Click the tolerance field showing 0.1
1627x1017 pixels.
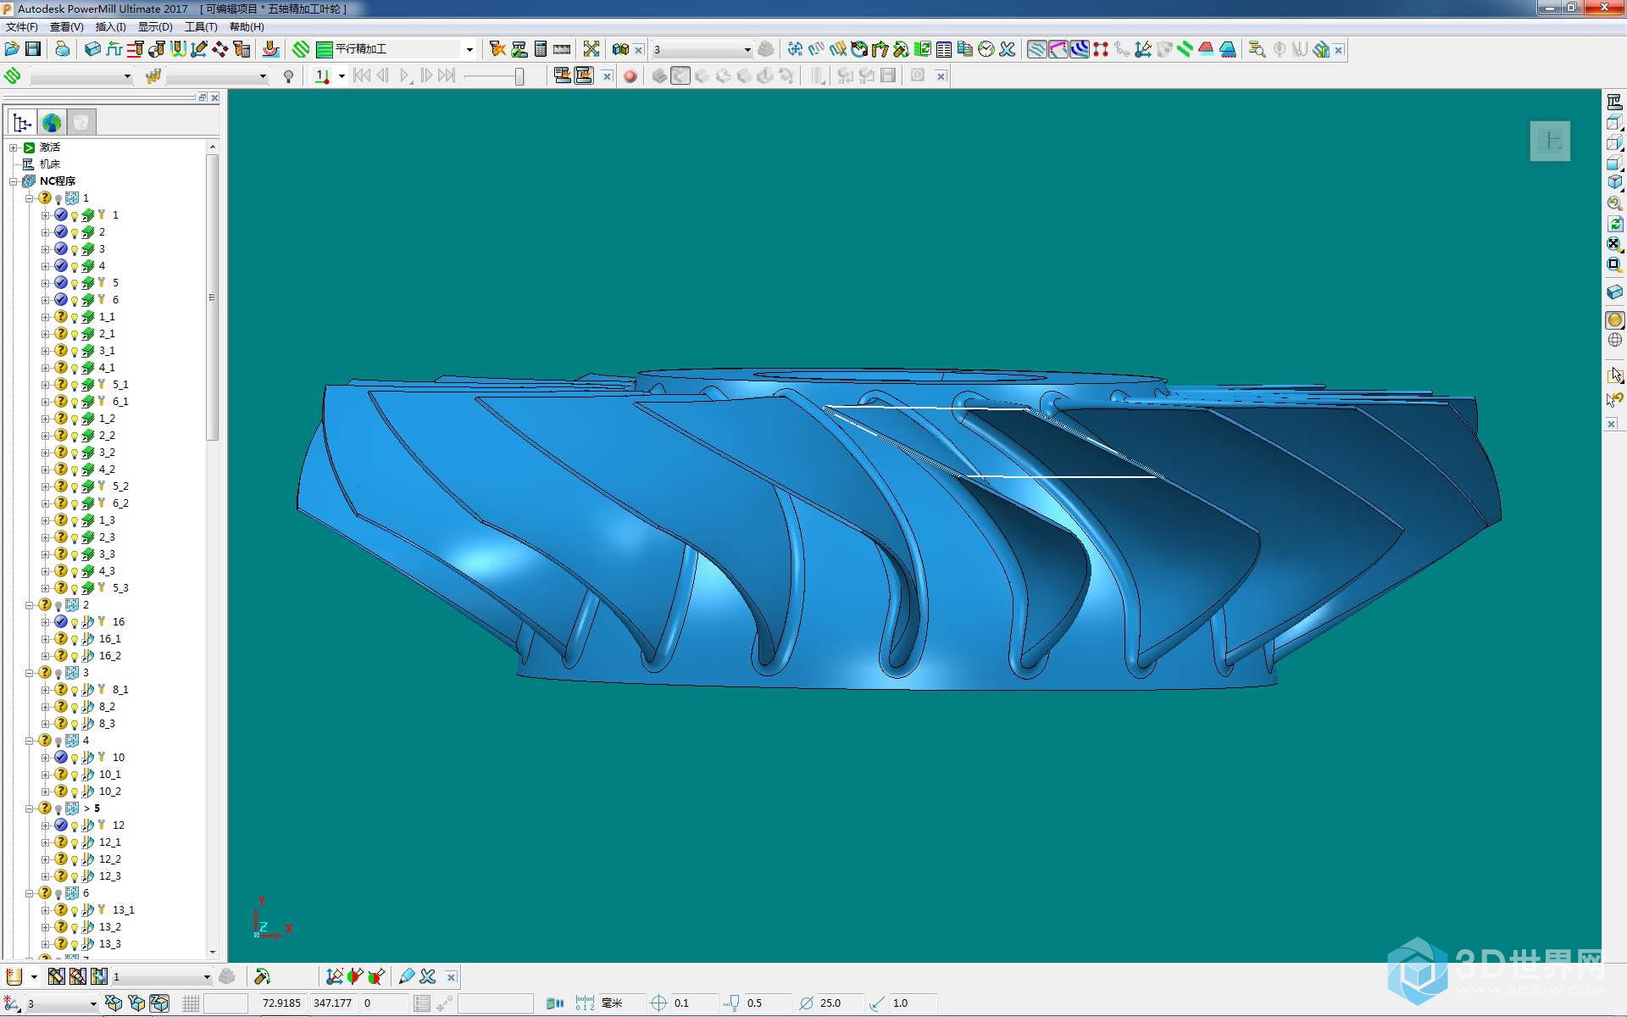693,1003
